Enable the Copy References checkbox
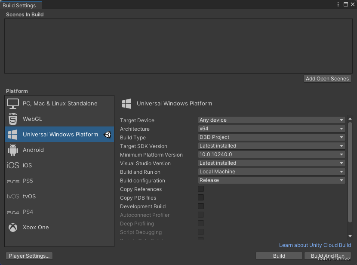This screenshot has width=357, height=265. click(x=201, y=189)
